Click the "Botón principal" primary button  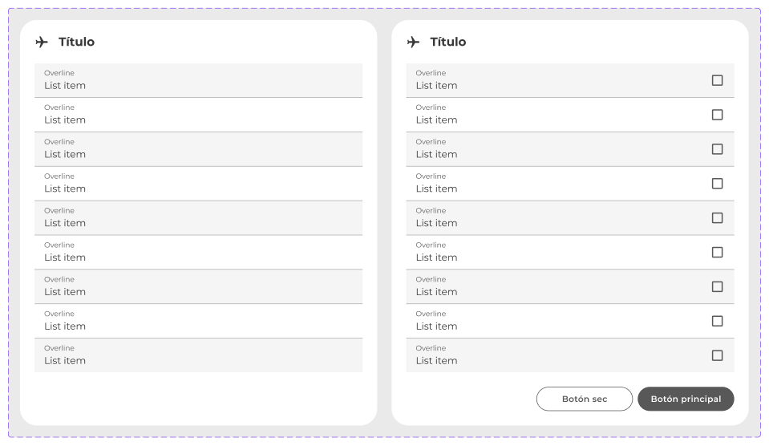click(686, 399)
